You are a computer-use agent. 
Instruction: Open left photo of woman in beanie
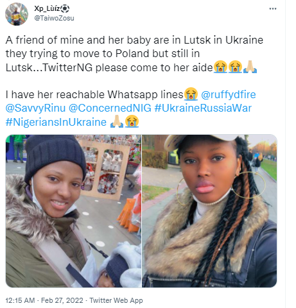point(73,211)
